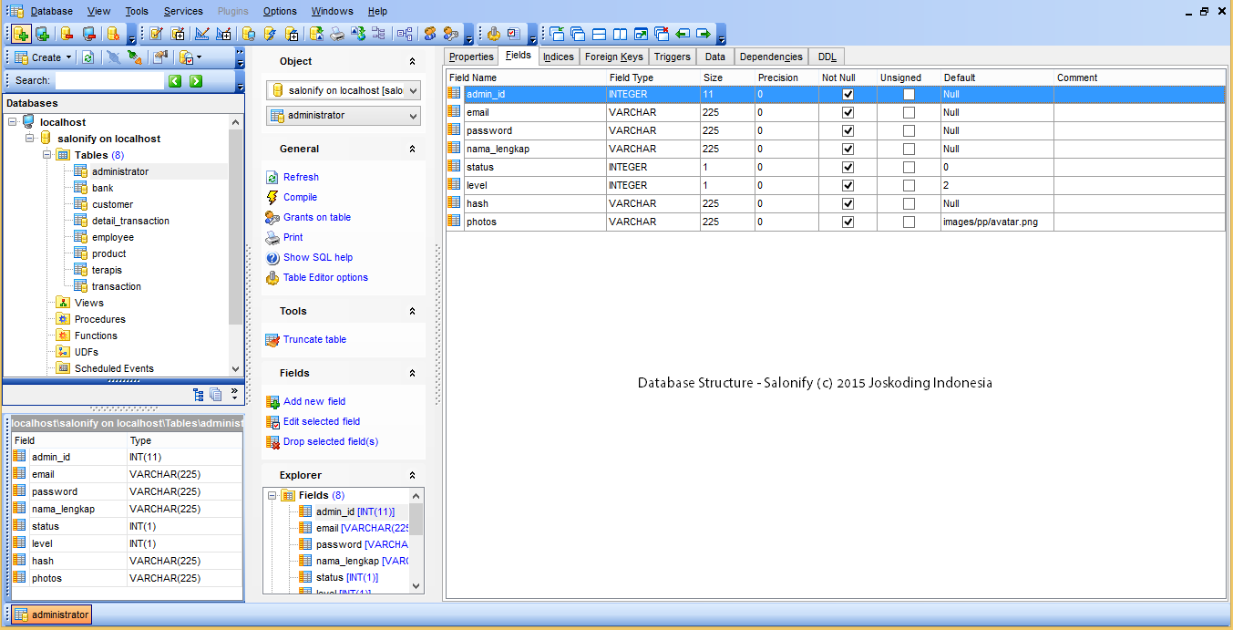The image size is (1233, 630).
Task: Collapse the Explorer section chevron
Action: click(412, 475)
